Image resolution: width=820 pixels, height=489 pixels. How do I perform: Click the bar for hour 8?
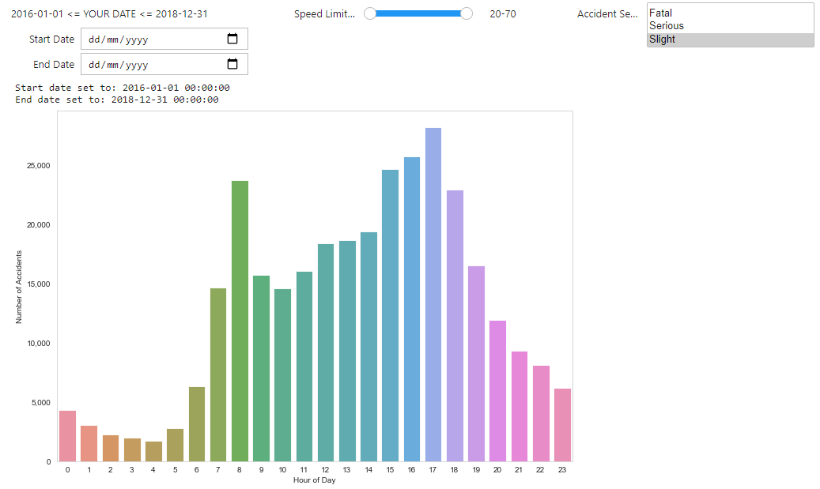click(x=240, y=322)
